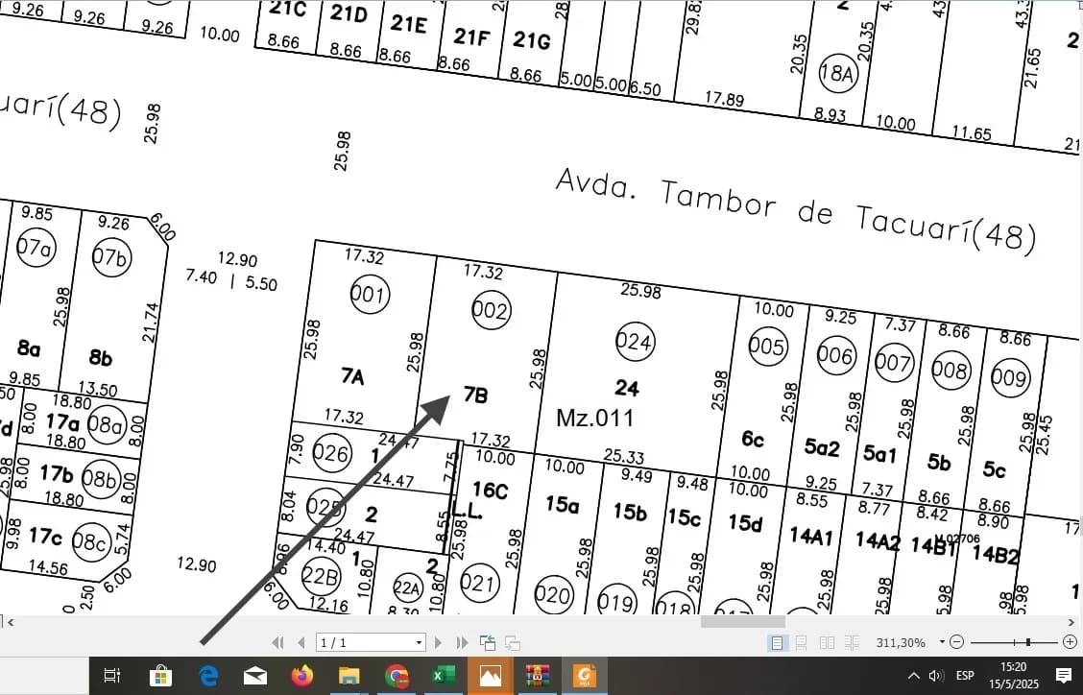Click the circled parcel number 026
The image size is (1083, 695).
click(331, 453)
